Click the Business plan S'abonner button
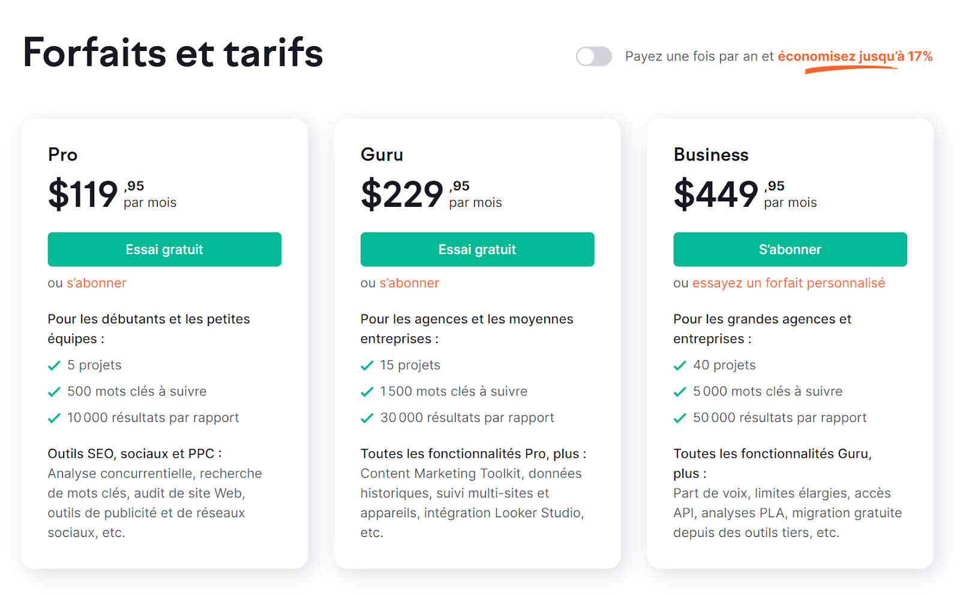Viewport: 960px width, 594px height. point(790,249)
